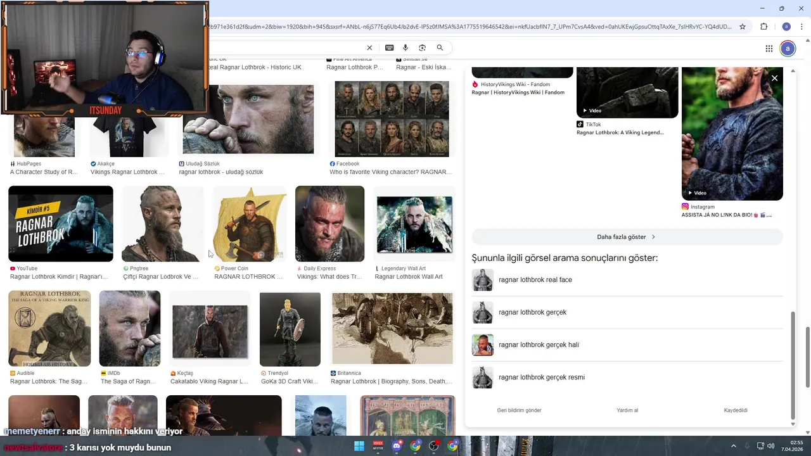The width and height of the screenshot is (811, 456).
Task: Open Discord from the taskbar
Action: [x=397, y=446]
